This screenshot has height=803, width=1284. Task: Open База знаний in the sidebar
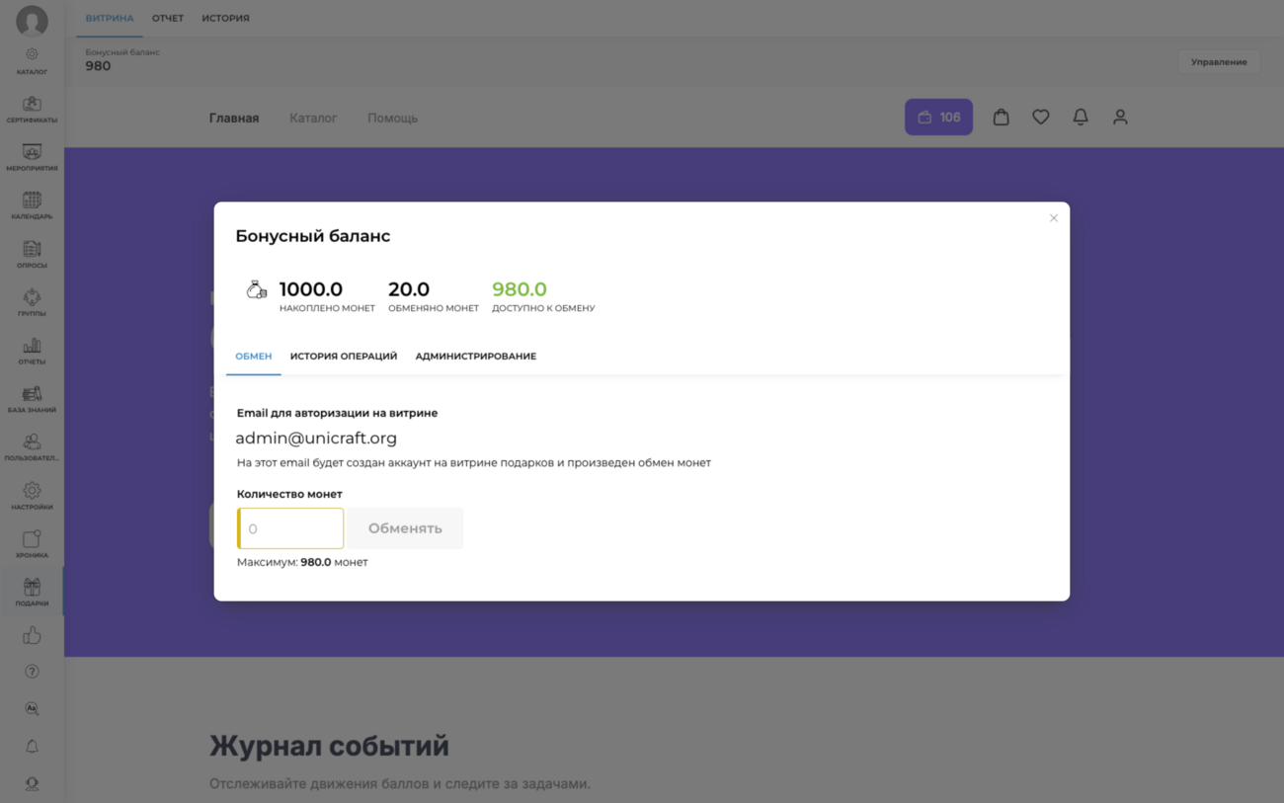32,399
